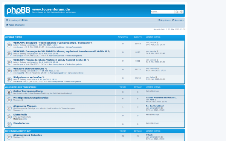Viewport: 226px width, 141px height.
Task: Open Online Tourenanmeldung forum
Action: [x=28, y=91]
